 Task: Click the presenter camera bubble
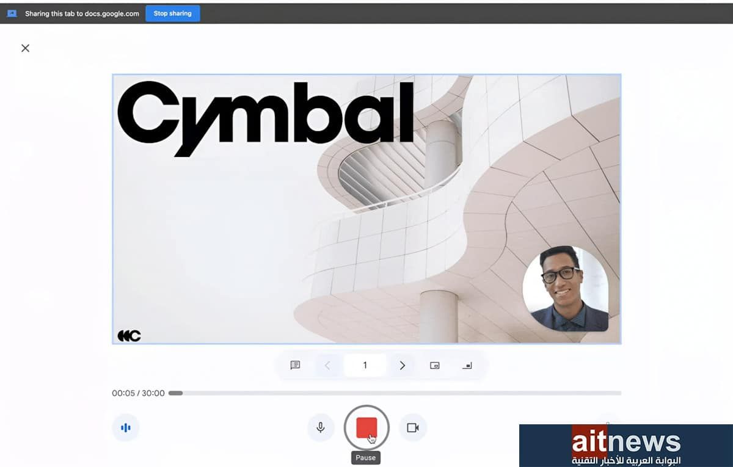coord(566,289)
